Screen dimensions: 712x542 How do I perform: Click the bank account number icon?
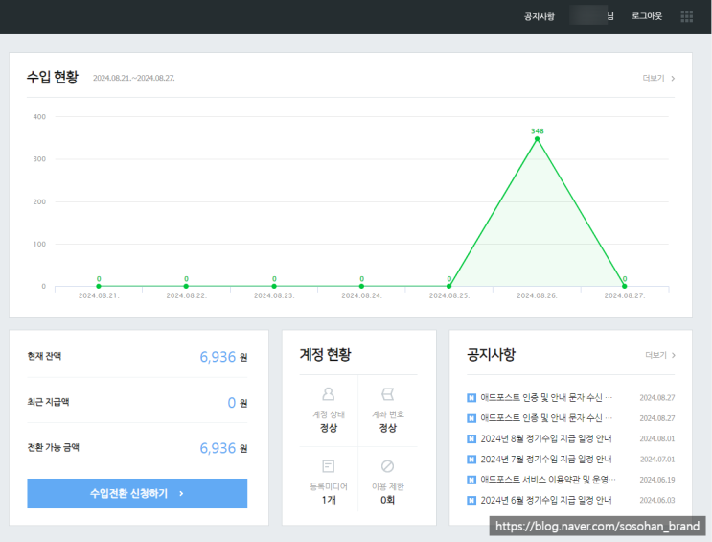[x=387, y=393]
